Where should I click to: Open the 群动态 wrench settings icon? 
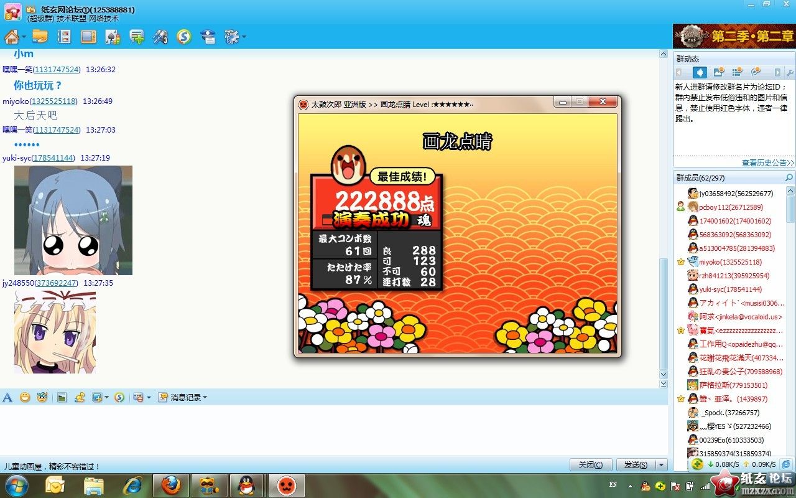[x=790, y=73]
